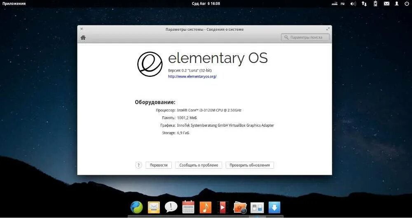412x218 pixels.
Task: Focus the Параметры поиска search field
Action: coord(305,37)
